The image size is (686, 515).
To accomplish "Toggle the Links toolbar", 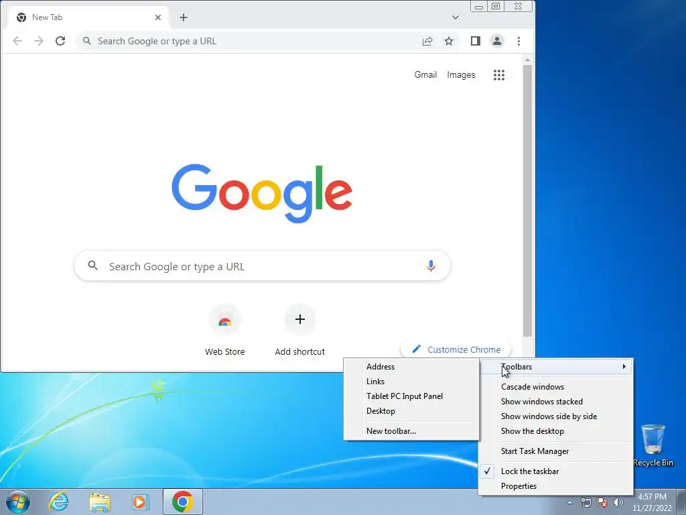I will pos(412,382).
